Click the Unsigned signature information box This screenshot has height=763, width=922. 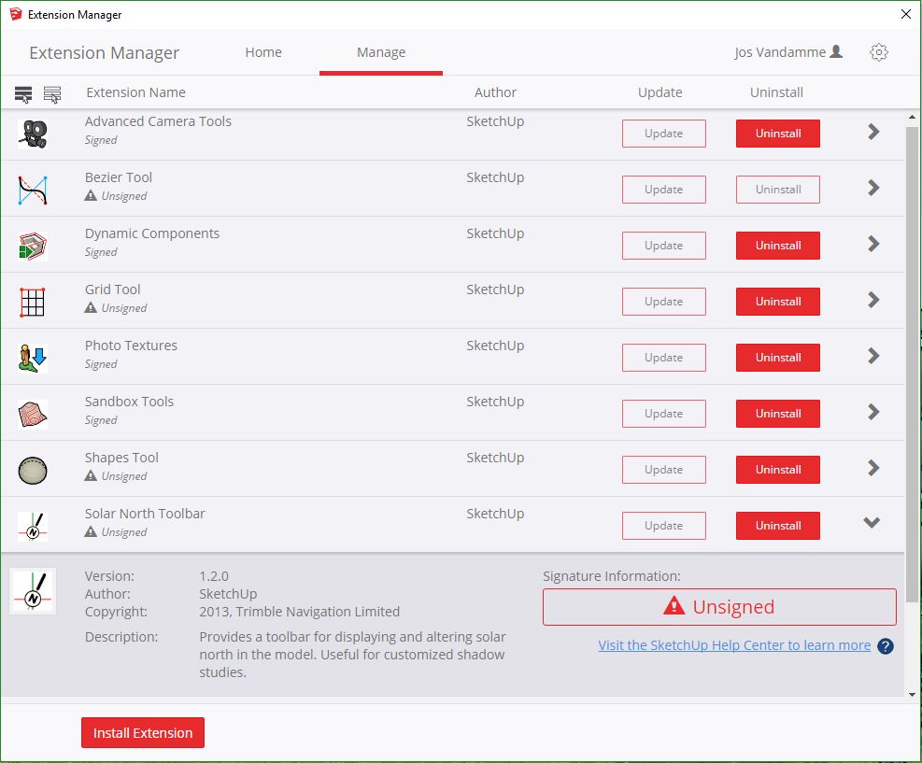(x=719, y=607)
